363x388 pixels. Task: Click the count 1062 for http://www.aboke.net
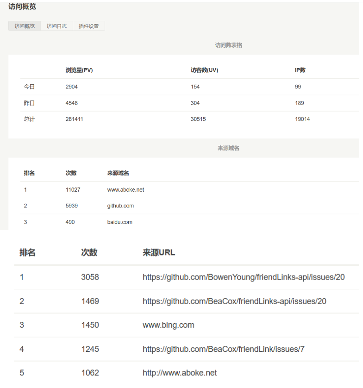90,373
